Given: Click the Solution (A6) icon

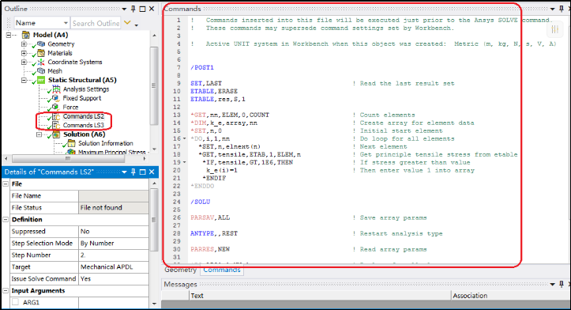Looking at the screenshot, I should 56,134.
